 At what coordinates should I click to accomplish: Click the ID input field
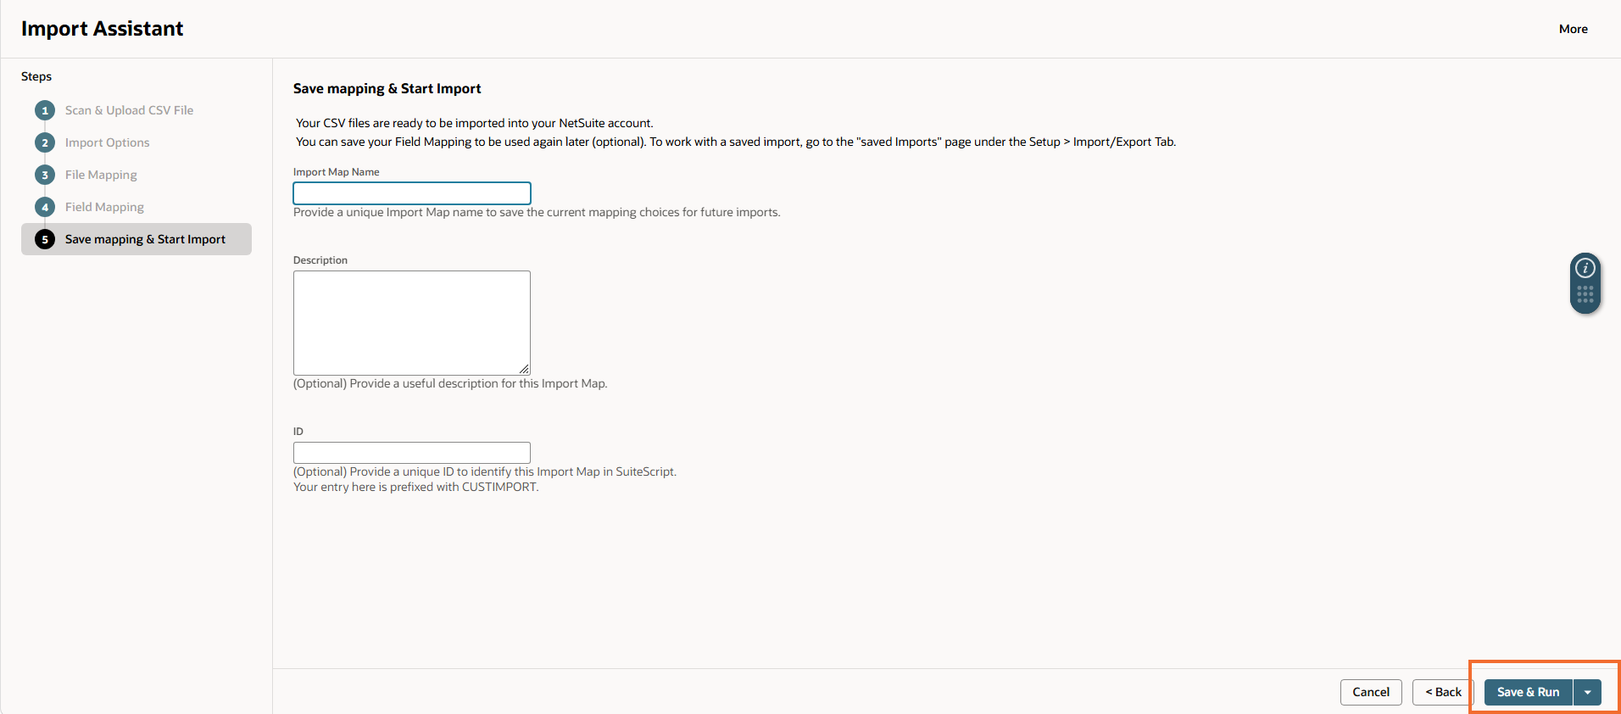point(412,453)
